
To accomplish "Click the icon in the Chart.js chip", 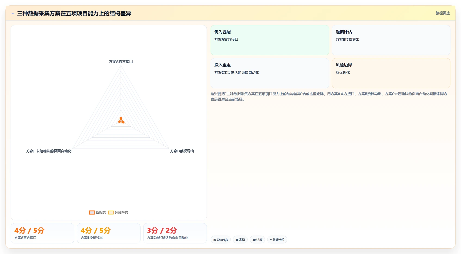I will click(x=215, y=240).
